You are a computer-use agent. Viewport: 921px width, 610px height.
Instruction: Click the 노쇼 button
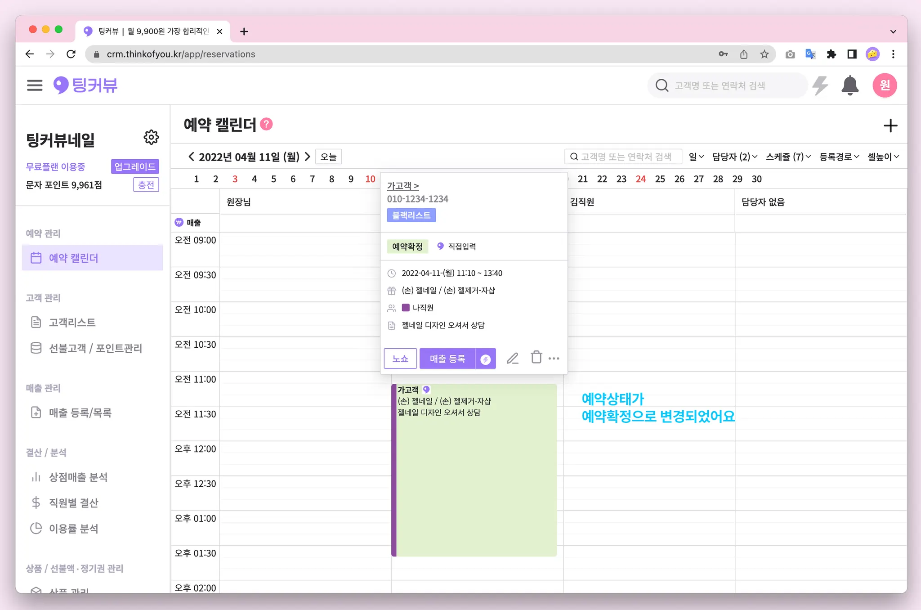400,359
